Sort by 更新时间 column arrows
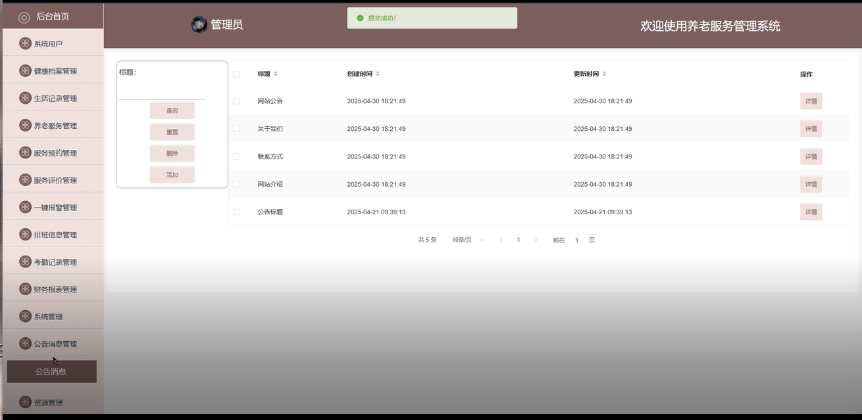862x420 pixels. click(604, 74)
